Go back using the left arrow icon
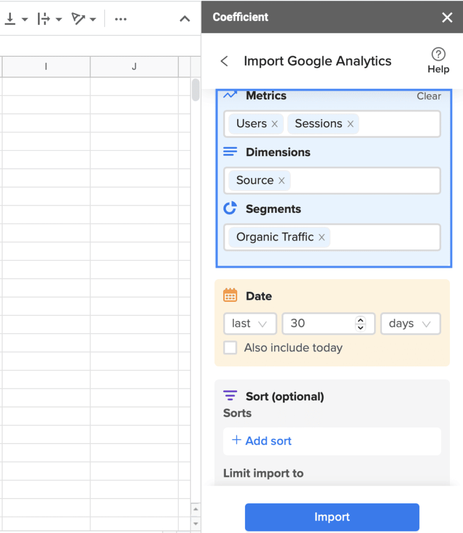 click(224, 61)
